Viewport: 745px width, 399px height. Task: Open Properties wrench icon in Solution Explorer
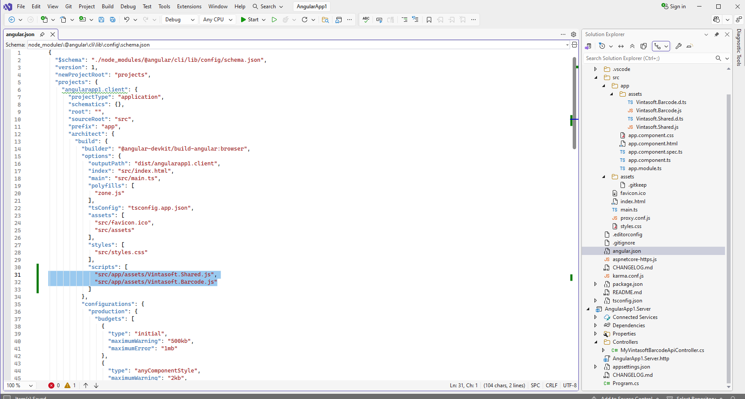tap(678, 46)
